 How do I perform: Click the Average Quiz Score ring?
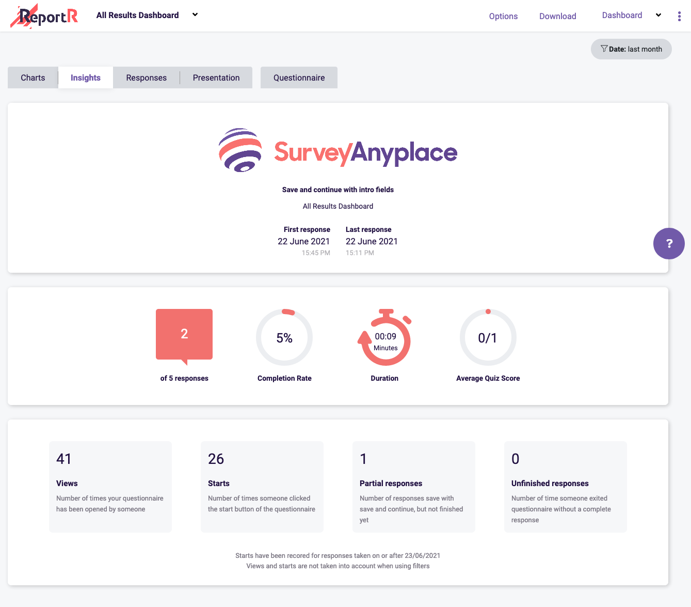488,337
